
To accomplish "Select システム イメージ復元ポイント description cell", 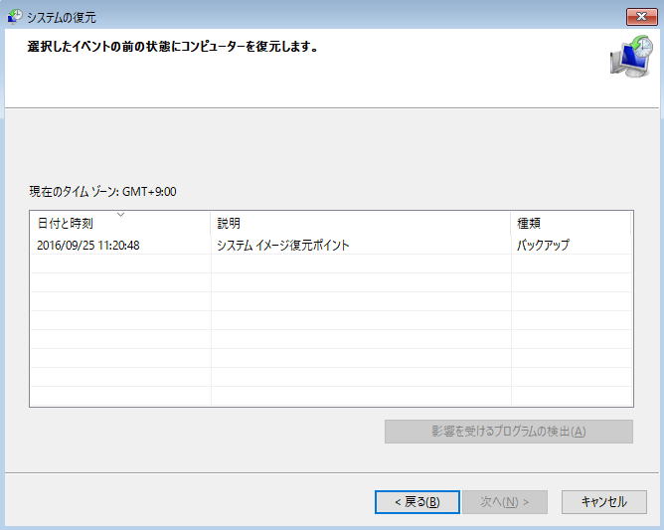I will [x=283, y=246].
